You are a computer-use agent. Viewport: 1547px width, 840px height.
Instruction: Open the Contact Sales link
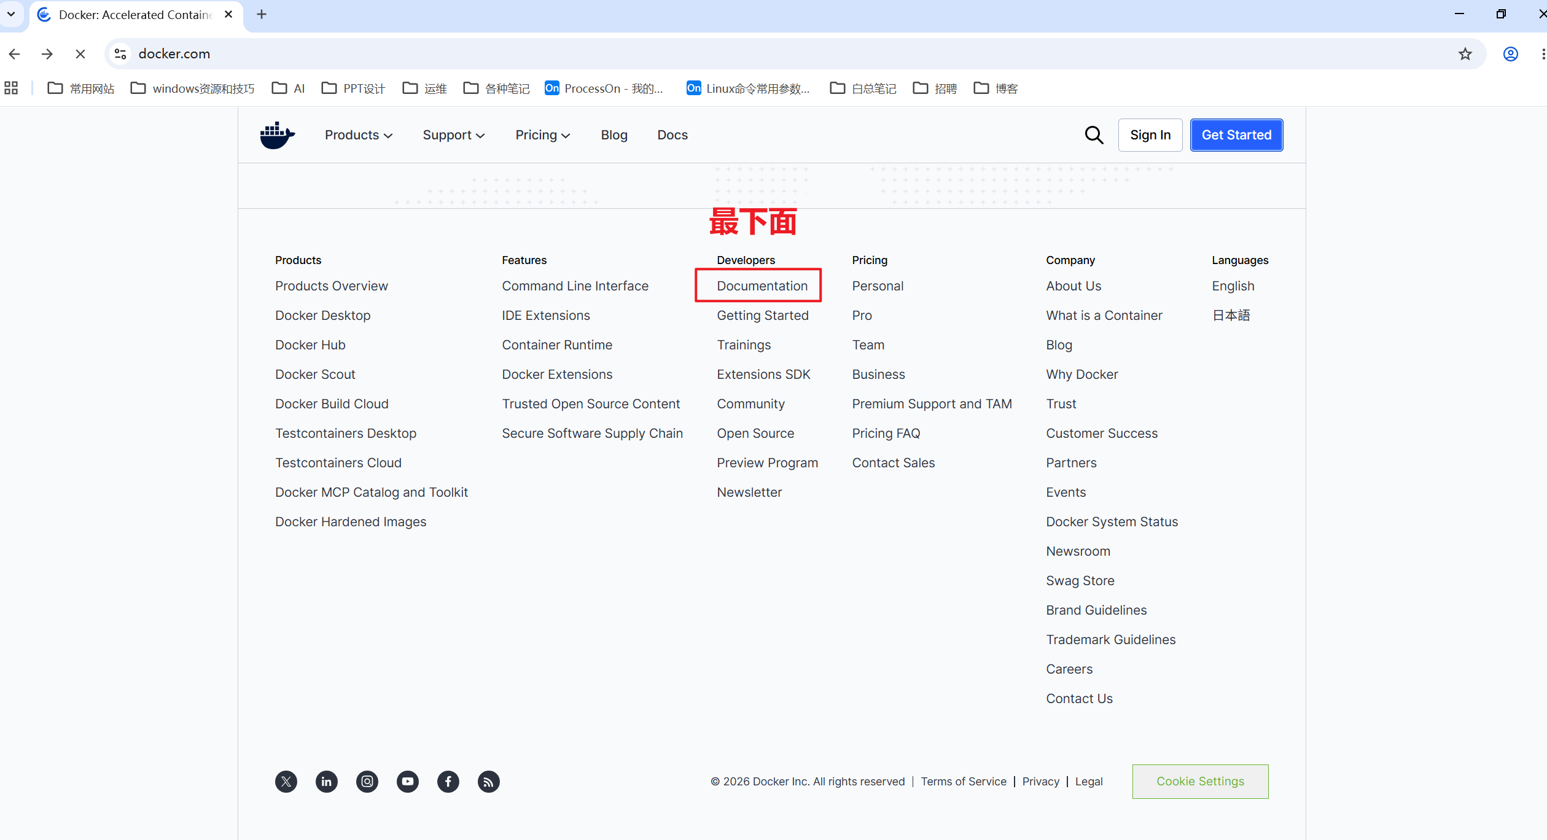[x=893, y=463]
